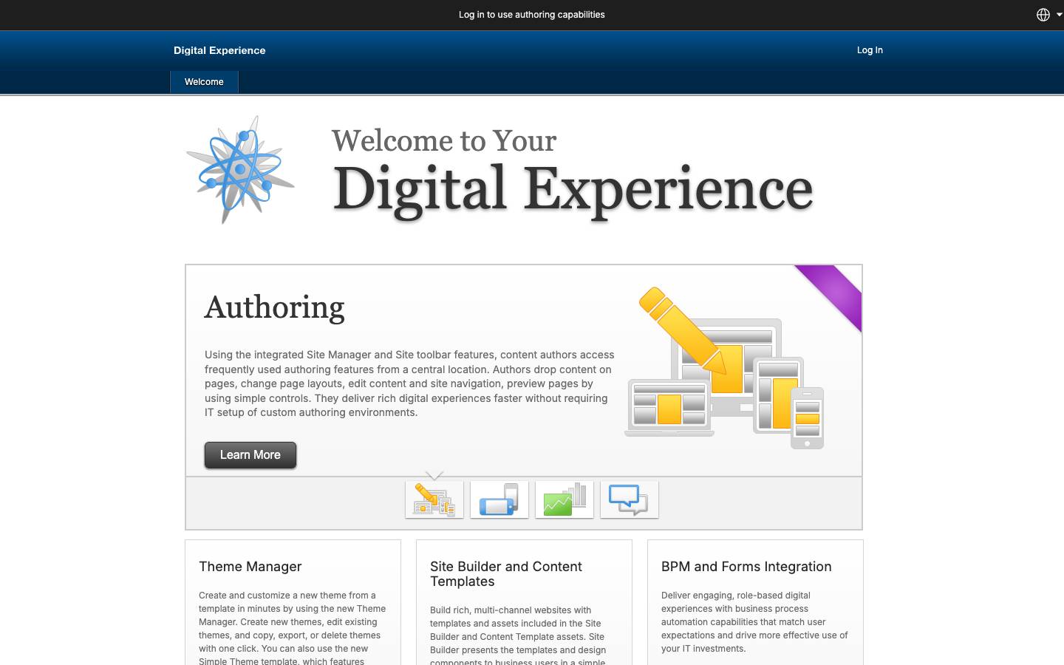Click the atom star logo
1064x665 pixels.
click(x=240, y=170)
